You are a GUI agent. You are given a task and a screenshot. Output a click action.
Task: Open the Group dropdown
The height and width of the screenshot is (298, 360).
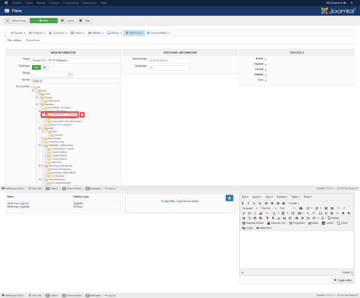pyautogui.click(x=70, y=74)
